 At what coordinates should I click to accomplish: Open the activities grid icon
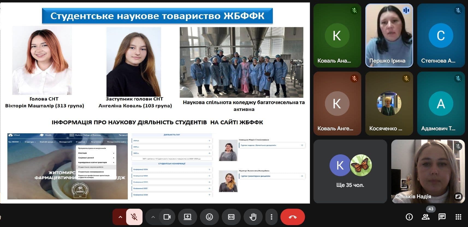click(458, 217)
